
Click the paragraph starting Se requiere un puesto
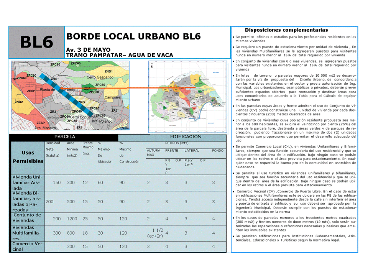click(x=296, y=51)
